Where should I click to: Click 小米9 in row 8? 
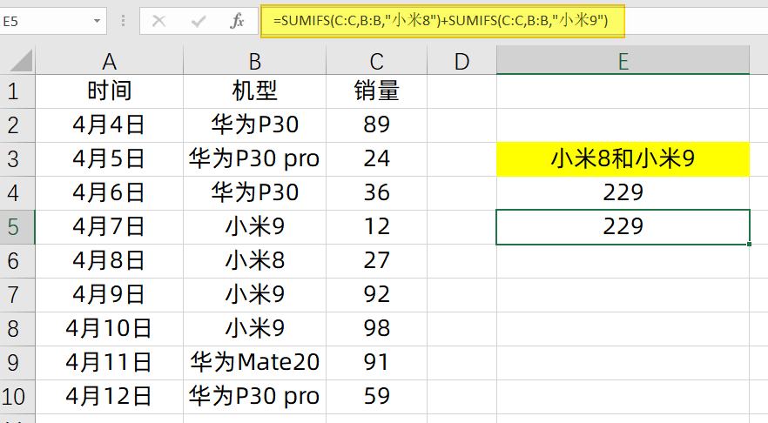pos(254,328)
